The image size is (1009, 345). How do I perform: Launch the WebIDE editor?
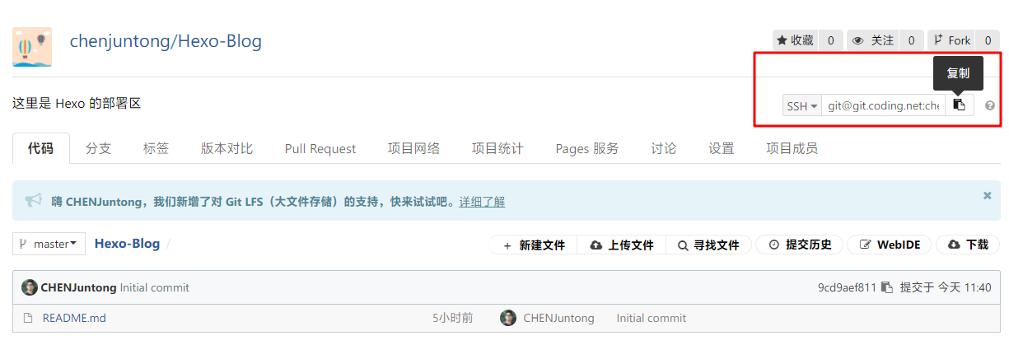(890, 245)
